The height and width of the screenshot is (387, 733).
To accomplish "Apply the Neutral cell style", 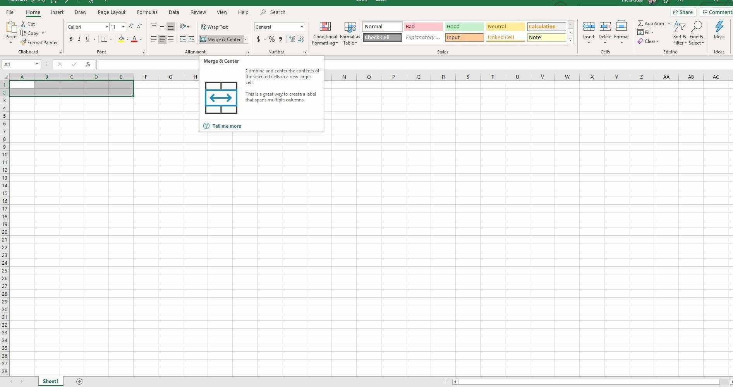I will tap(505, 27).
